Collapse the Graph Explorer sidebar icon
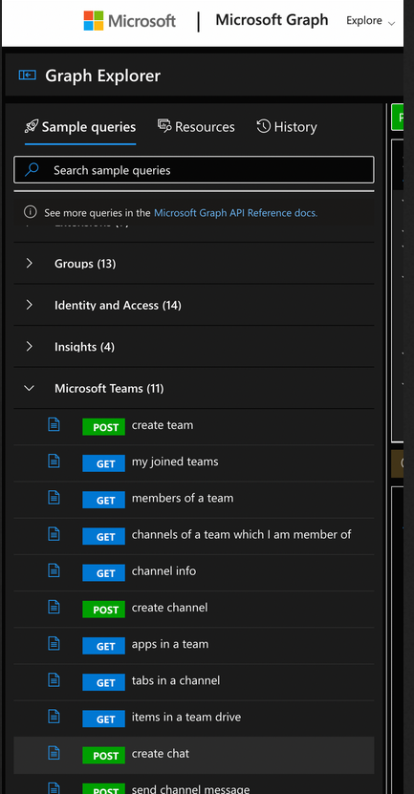Screen dimensions: 414x794 point(28,75)
